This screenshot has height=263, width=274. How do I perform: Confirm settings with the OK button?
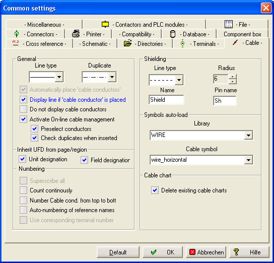point(163,252)
